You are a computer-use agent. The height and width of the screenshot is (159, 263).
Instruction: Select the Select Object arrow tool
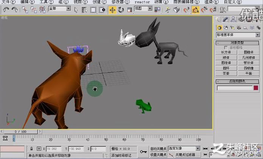[x=76, y=10]
